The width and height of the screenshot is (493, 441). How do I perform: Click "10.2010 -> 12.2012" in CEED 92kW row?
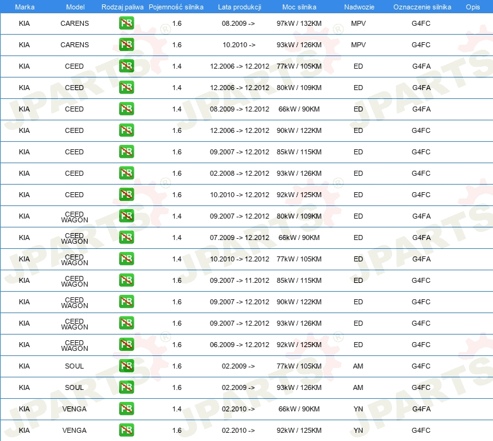click(x=240, y=195)
